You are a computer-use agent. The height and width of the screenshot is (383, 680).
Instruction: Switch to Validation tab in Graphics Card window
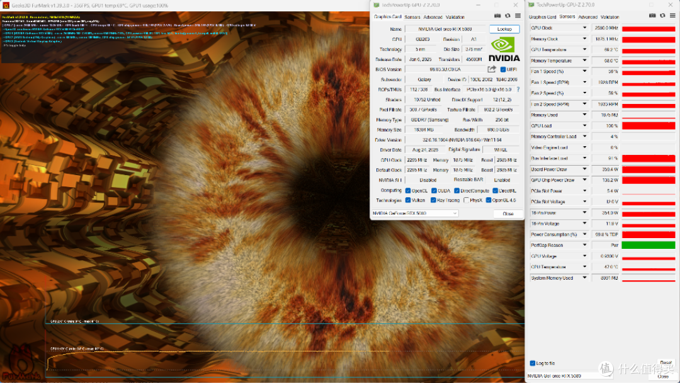click(455, 17)
